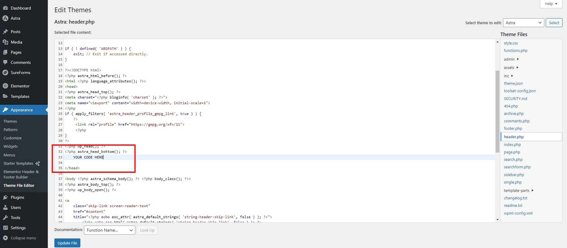The width and height of the screenshot is (567, 248).
Task: Open sidebar.php file
Action: coord(514,175)
